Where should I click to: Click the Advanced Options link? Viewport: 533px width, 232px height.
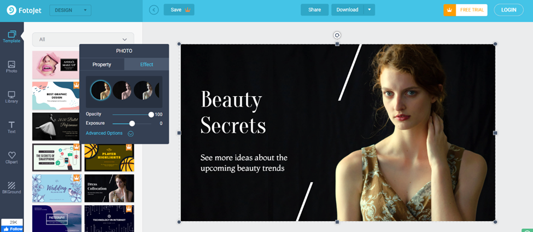pyautogui.click(x=104, y=133)
